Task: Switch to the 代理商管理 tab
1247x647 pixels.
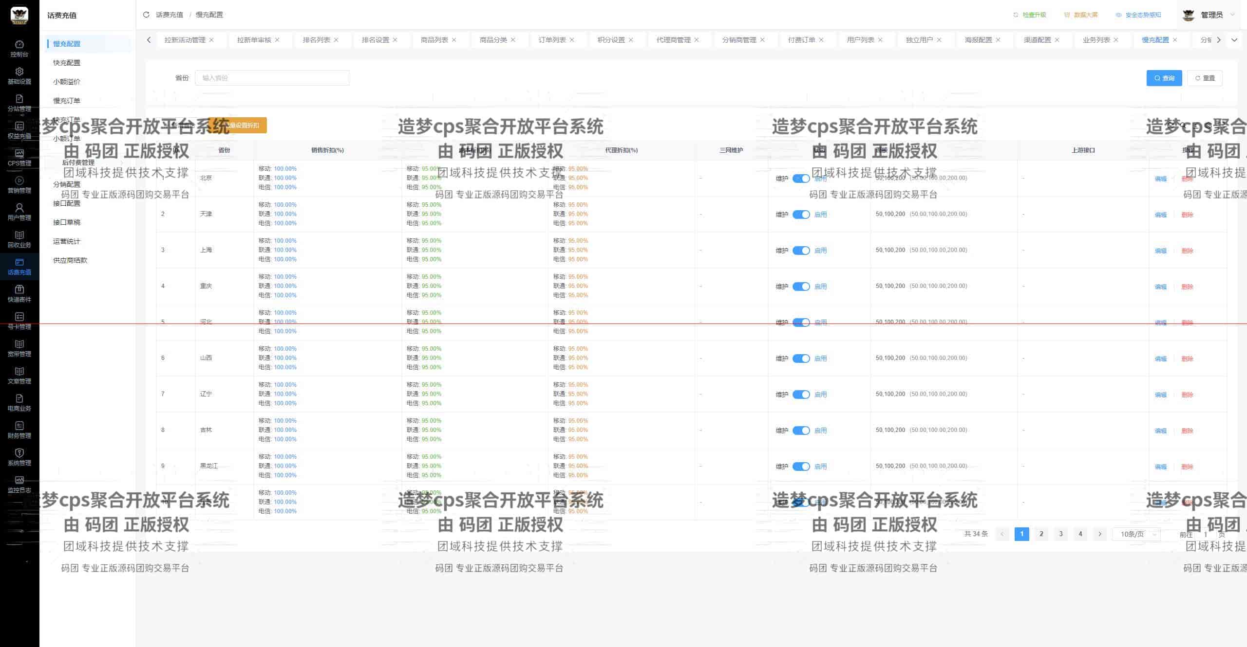Action: click(673, 40)
